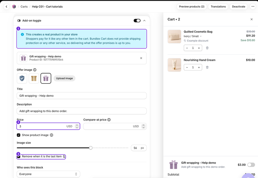This screenshot has height=178, width=258.
Task: Open the Ivory / Small variant dropdown
Action: point(192,36)
